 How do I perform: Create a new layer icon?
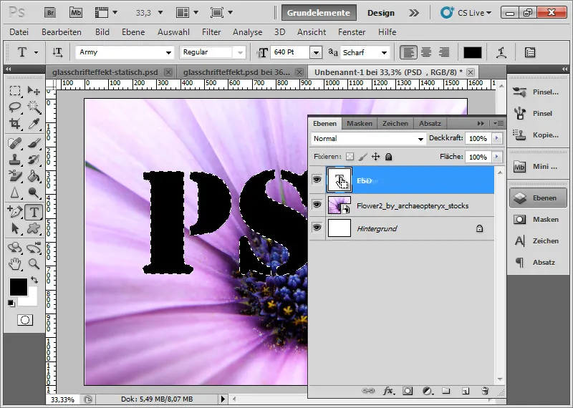465,392
